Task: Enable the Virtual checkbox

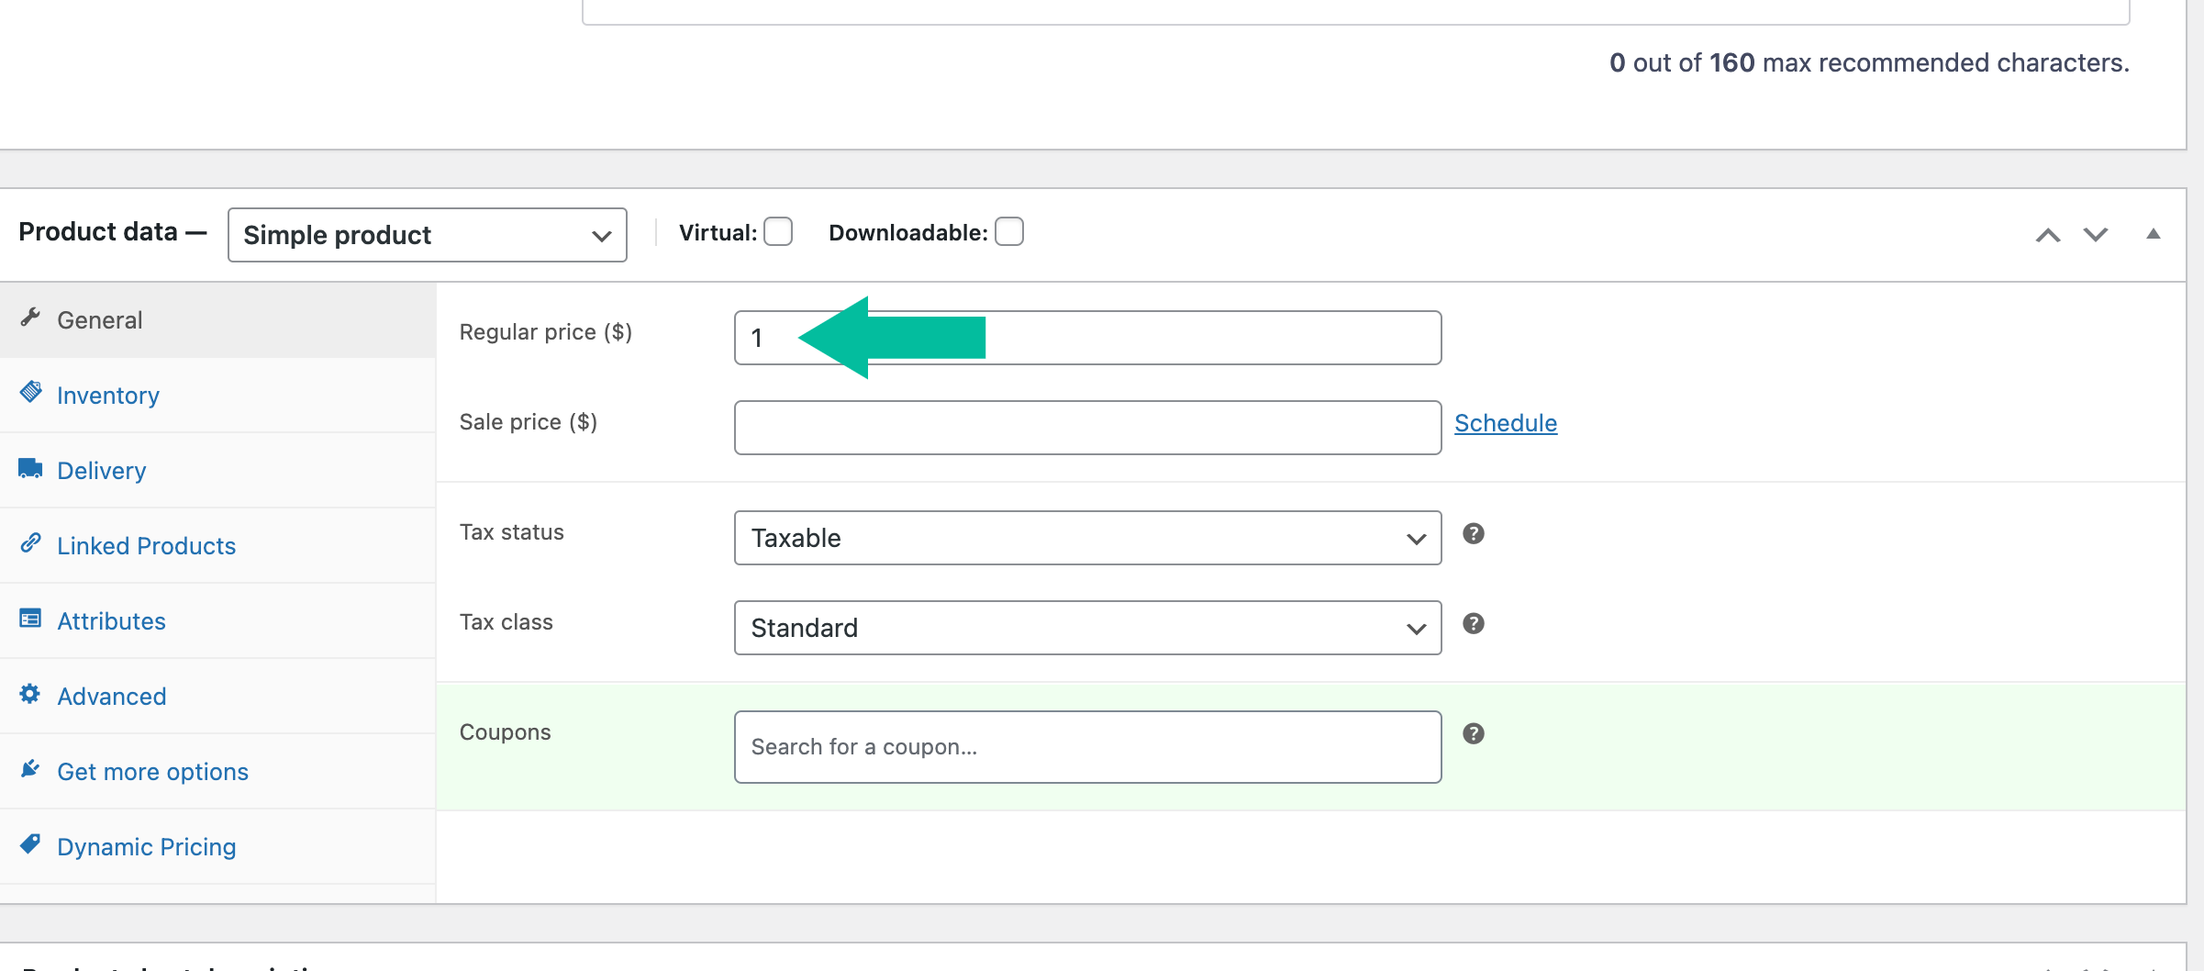Action: 778,232
